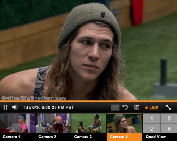Click the orange progress bar under video
The width and height of the screenshot is (177, 141).
click(88, 101)
